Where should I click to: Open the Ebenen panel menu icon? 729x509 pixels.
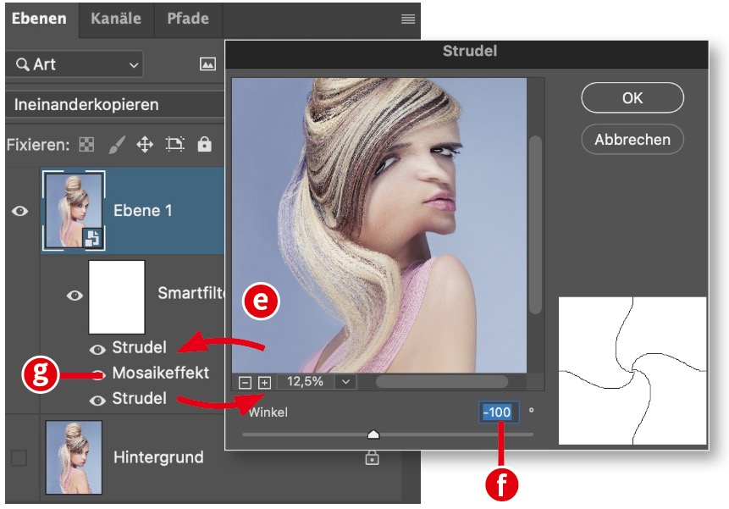tap(408, 19)
